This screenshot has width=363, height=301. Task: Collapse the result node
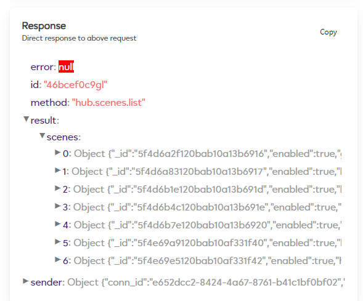26,119
